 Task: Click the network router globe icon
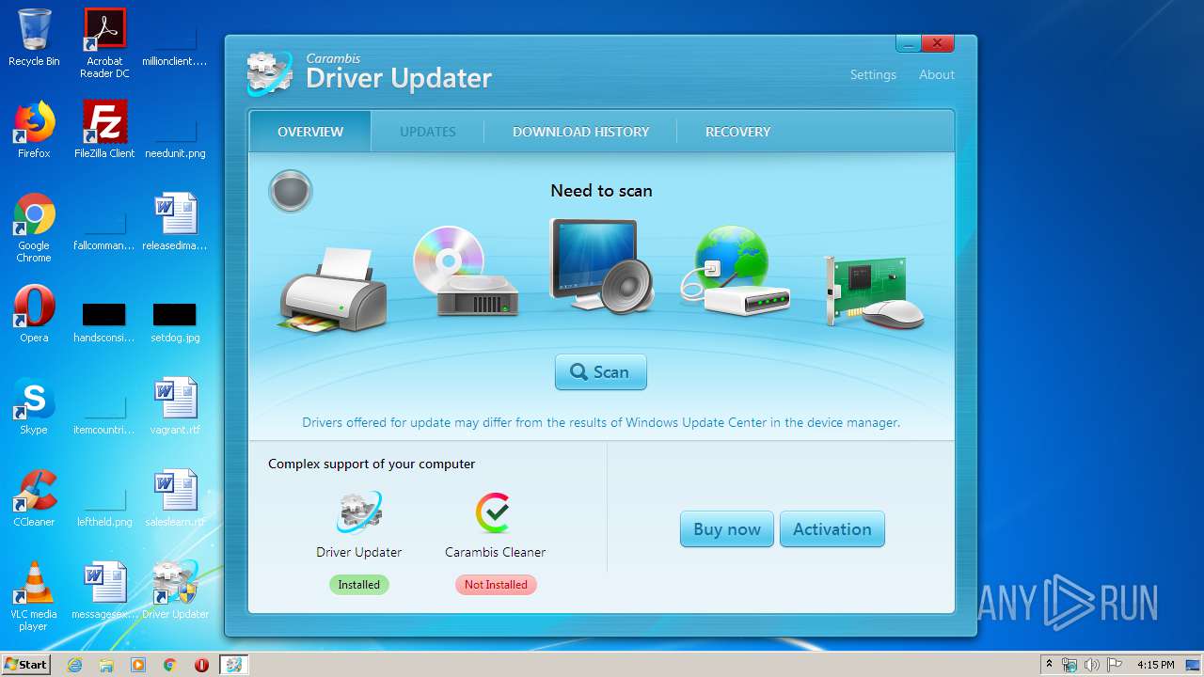pos(736,270)
